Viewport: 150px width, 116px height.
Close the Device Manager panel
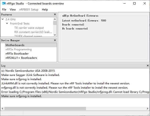(55, 40)
